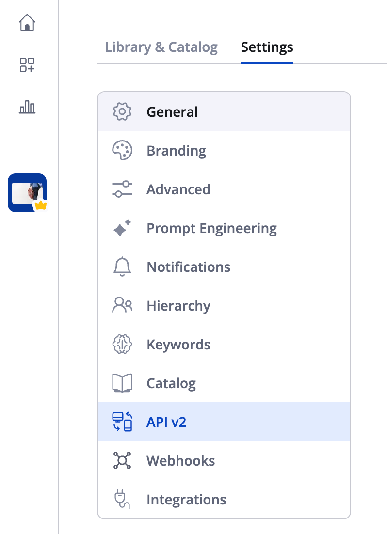Select the Settings tab
This screenshot has width=387, height=534.
tap(267, 47)
